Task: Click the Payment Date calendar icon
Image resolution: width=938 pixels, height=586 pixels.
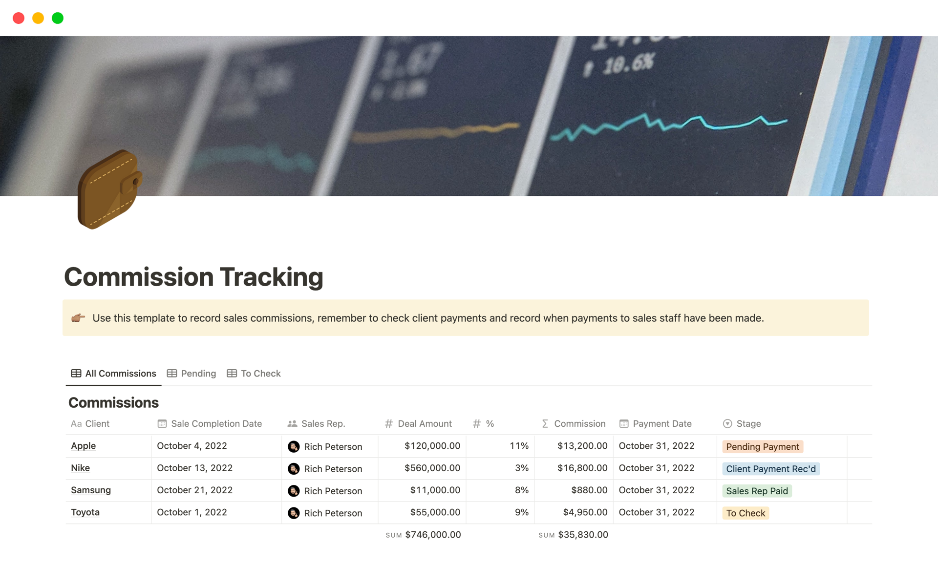Action: (622, 423)
